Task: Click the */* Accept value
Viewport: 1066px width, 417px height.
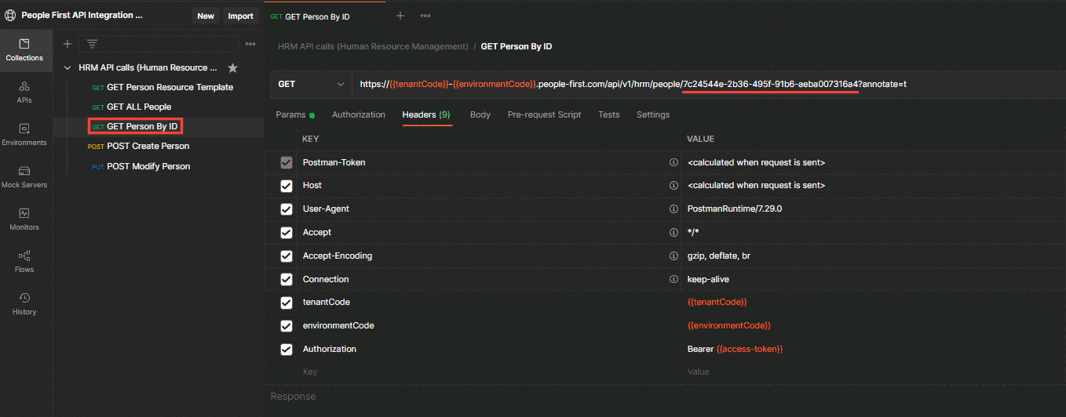Action: click(x=694, y=232)
